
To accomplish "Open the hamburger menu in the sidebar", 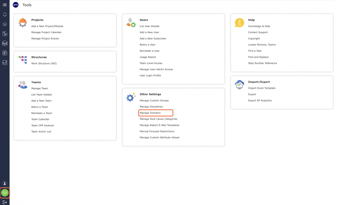I will coord(5,5).
